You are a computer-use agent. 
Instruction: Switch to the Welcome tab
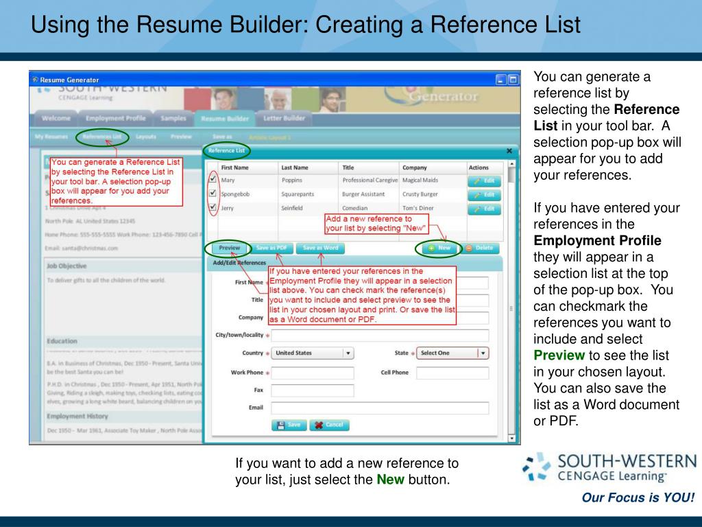(x=56, y=118)
